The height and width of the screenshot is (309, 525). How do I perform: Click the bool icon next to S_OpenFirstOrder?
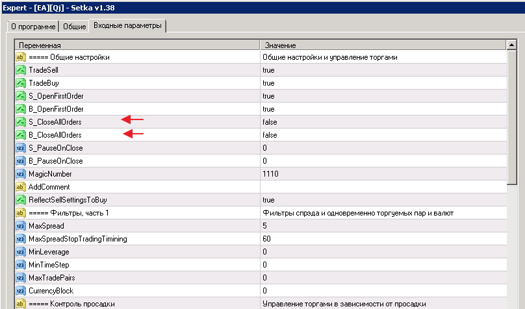pos(21,96)
